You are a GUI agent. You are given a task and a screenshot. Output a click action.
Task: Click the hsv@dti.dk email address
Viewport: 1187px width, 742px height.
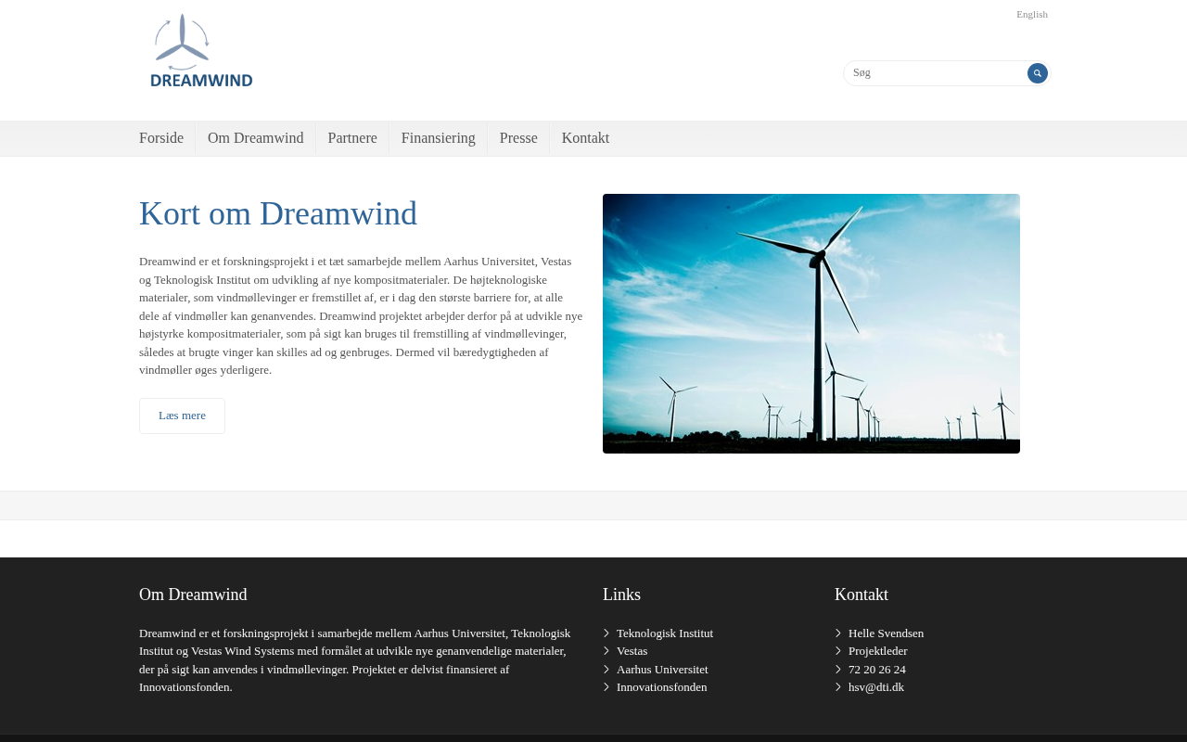coord(876,687)
